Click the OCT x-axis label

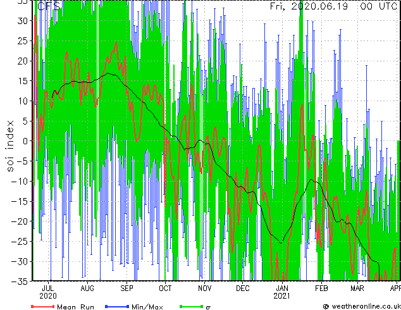point(165,288)
